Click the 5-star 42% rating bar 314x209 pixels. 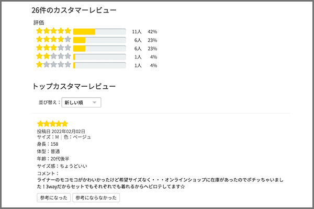click(99, 31)
